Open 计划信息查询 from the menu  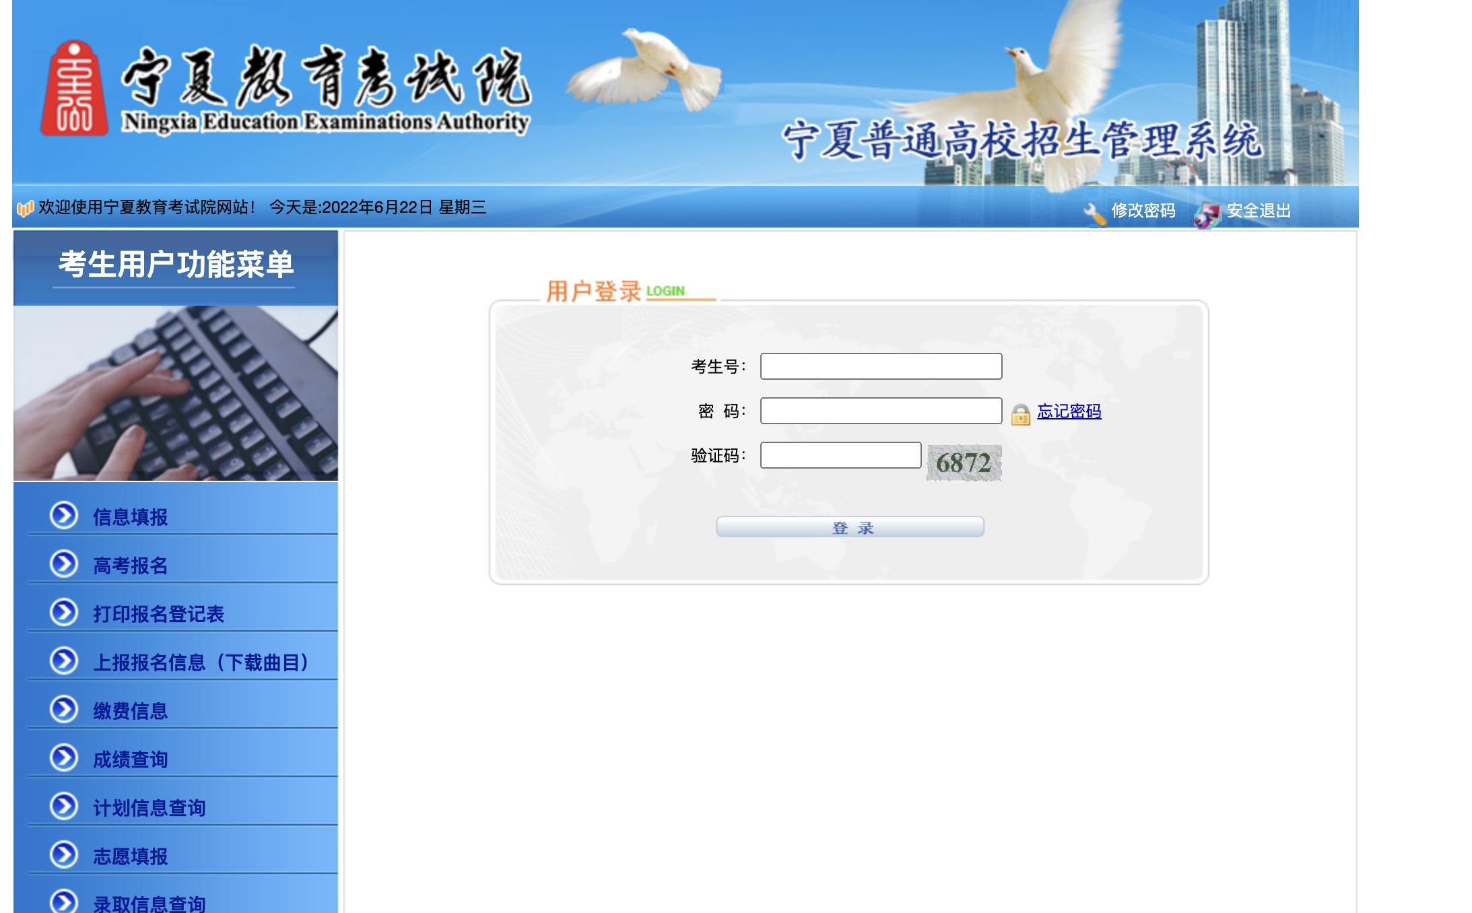[x=149, y=808]
